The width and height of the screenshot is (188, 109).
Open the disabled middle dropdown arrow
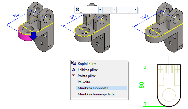[114, 10]
